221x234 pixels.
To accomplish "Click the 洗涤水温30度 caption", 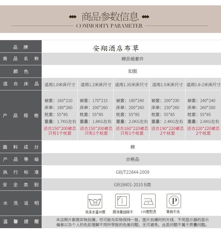I will click(x=95, y=212).
